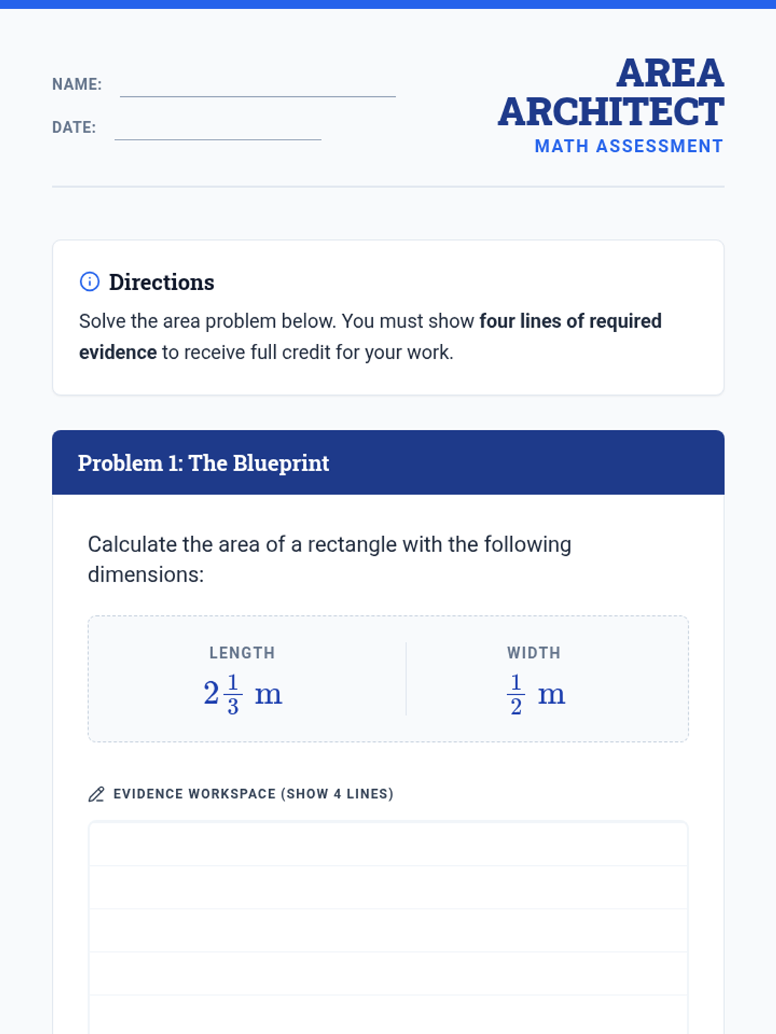Click the WIDTH label
This screenshot has height=1034, width=776.
tap(533, 653)
